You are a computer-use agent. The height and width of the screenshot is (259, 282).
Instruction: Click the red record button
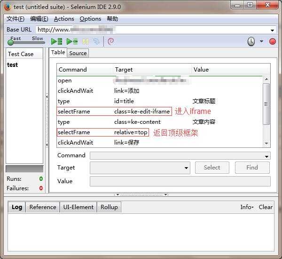[272, 41]
